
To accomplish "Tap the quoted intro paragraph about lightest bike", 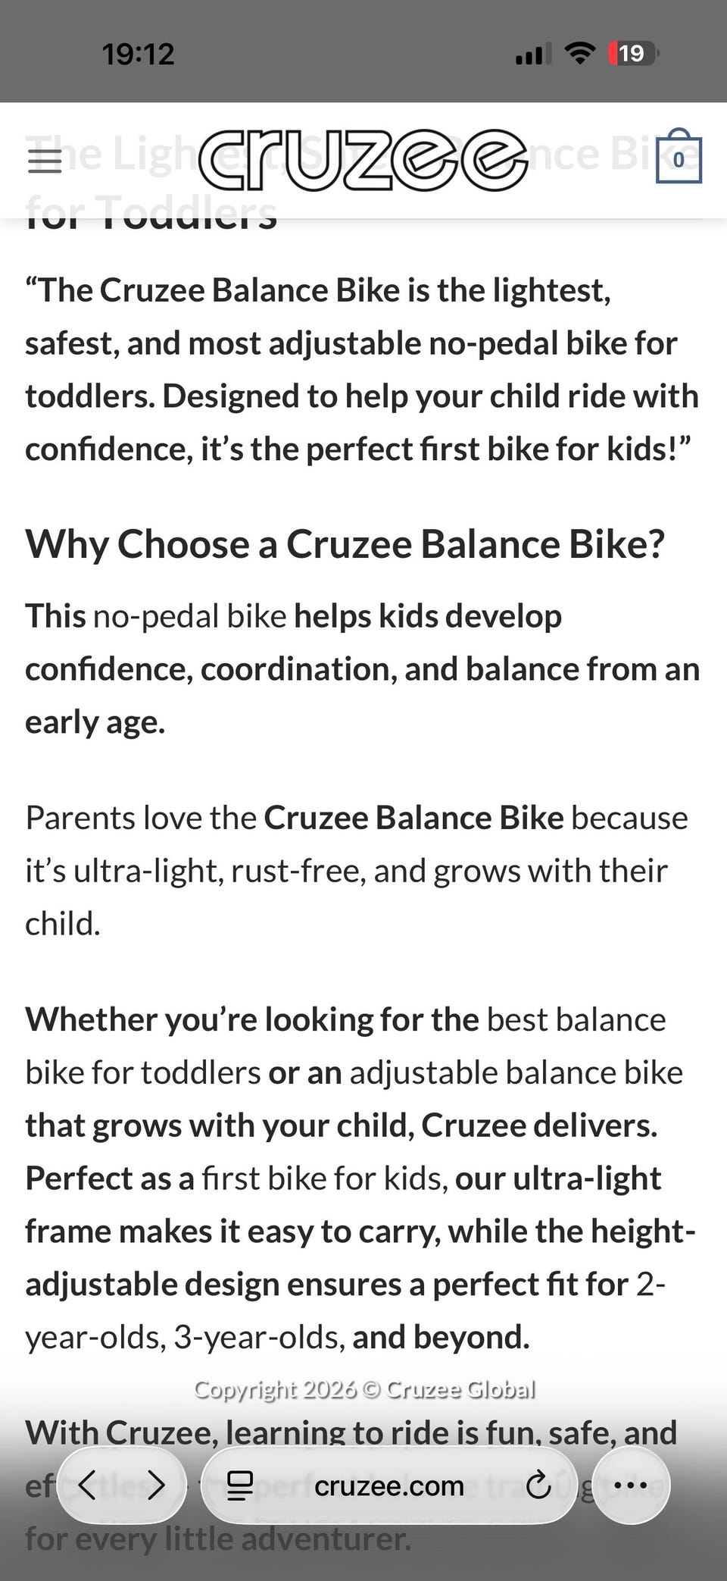I will pos(361,369).
